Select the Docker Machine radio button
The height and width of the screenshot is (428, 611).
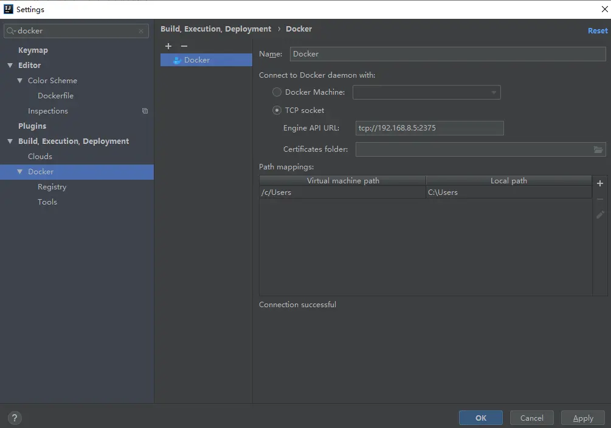click(x=277, y=92)
